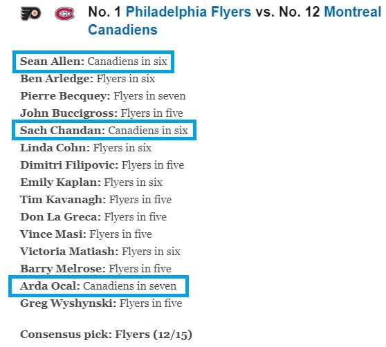386x347 pixels.
Task: Click Linda Cohn's prediction line
Action: [86, 148]
